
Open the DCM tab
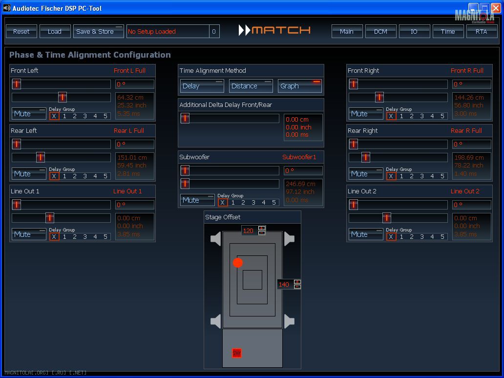tap(380, 31)
